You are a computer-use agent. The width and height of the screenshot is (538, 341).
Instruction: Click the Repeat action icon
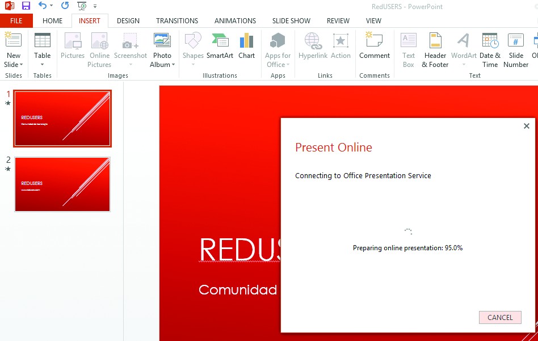(65, 6)
